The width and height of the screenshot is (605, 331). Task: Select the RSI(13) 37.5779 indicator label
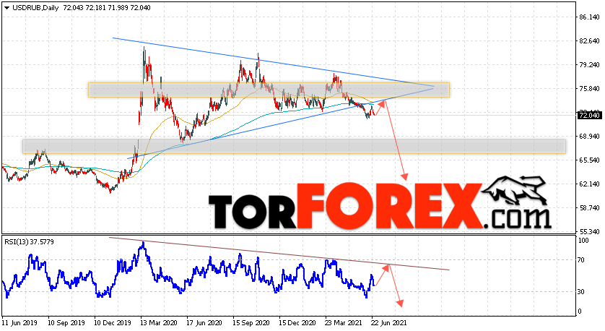click(30, 242)
